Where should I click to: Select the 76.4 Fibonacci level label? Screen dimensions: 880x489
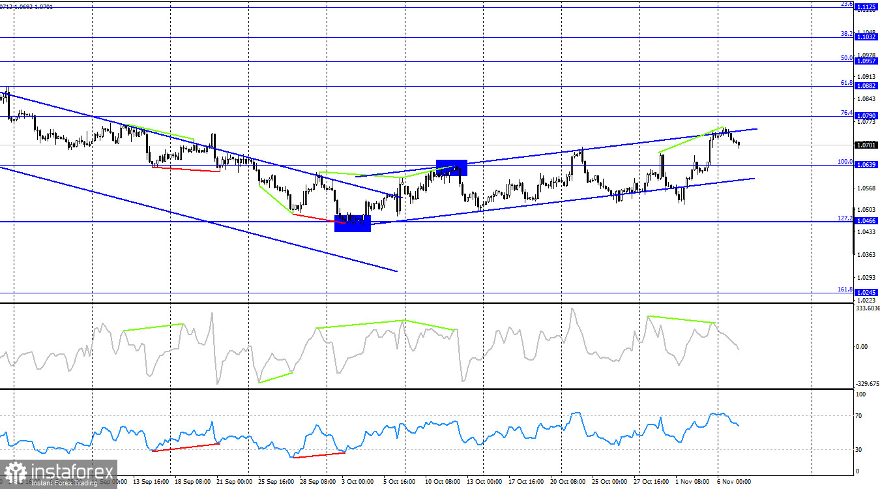[846, 112]
